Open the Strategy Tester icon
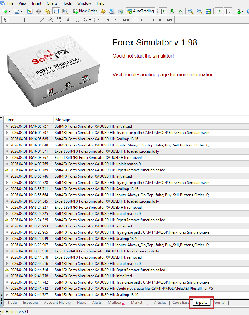This screenshot has width=249, height=315. [x=65, y=11]
